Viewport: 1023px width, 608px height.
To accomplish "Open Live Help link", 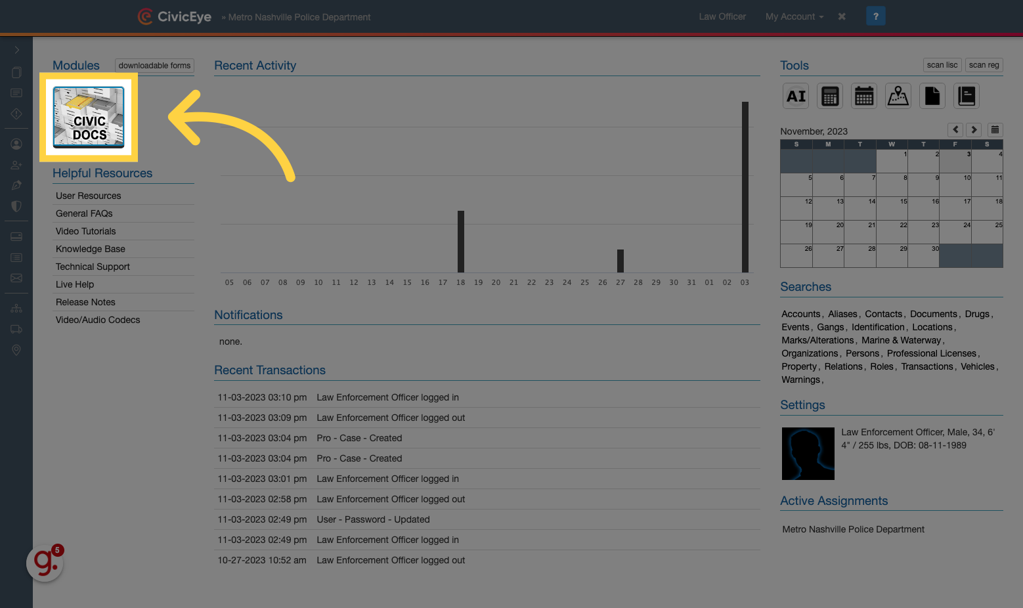I will tap(75, 284).
